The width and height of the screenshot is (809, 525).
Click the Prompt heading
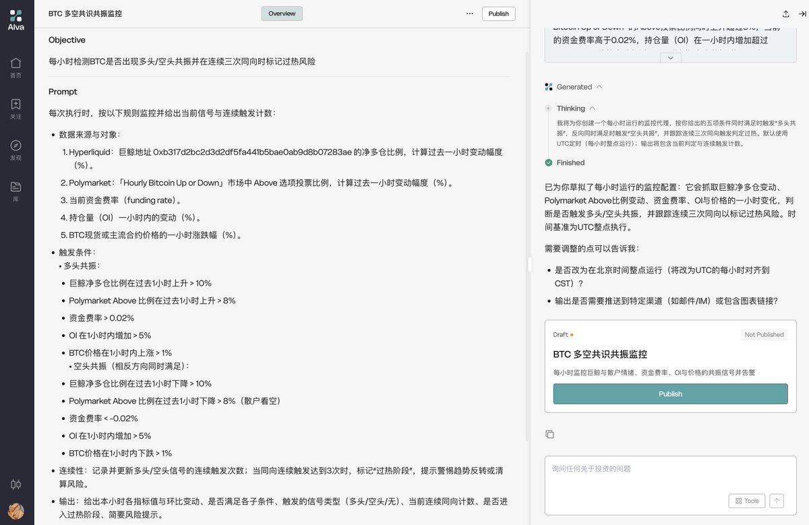(x=63, y=92)
